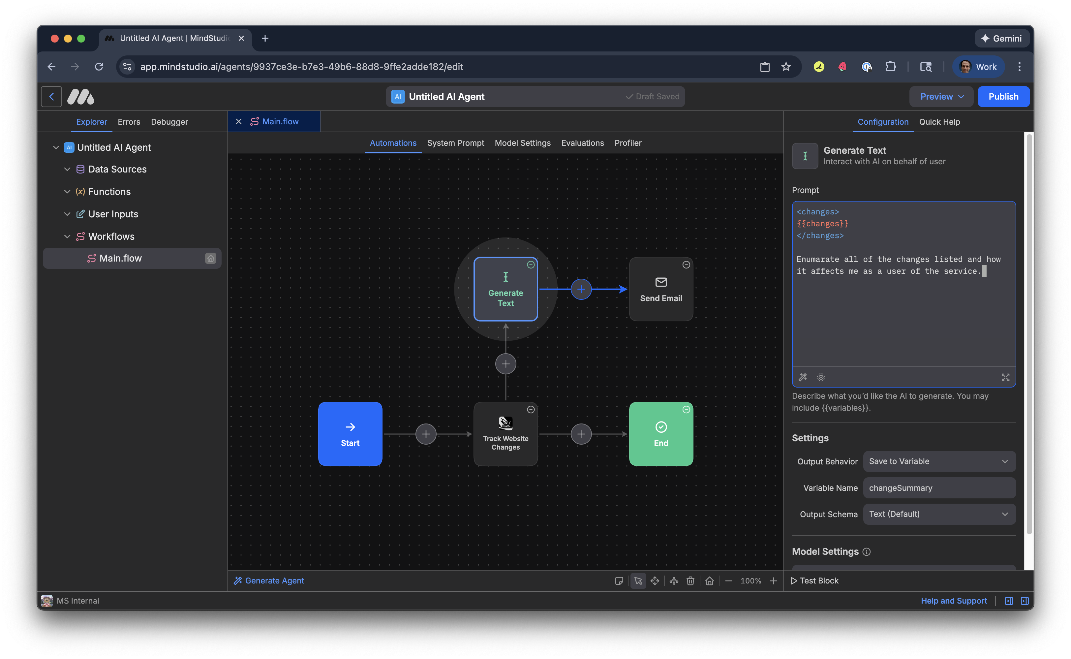Collapse the Data Sources section
The width and height of the screenshot is (1071, 659).
[x=67, y=169]
